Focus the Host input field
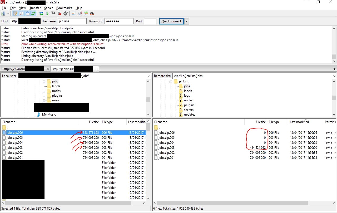The image size is (337, 213). point(25,21)
